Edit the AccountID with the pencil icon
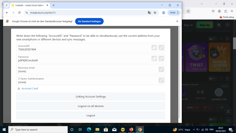This screenshot has height=133, width=236. 161,47
